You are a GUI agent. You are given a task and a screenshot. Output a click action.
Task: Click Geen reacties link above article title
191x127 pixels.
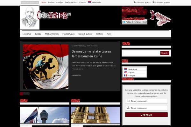92,46
